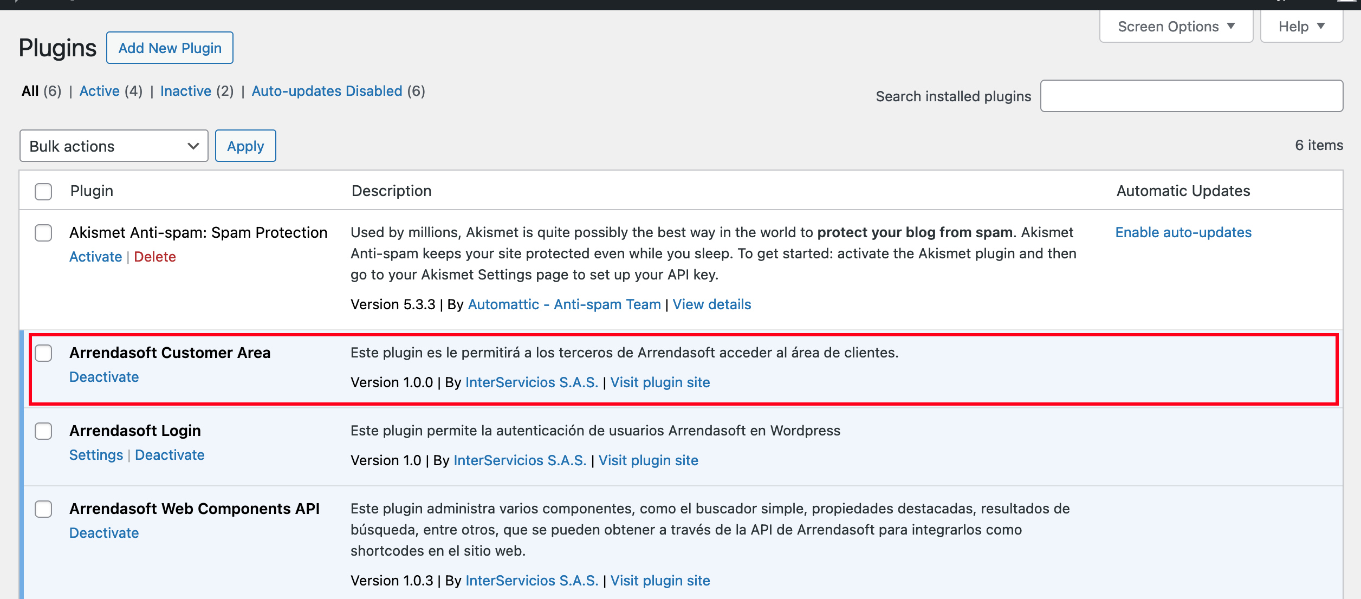Expand the Screen Options panel
1361x599 pixels.
(1176, 27)
